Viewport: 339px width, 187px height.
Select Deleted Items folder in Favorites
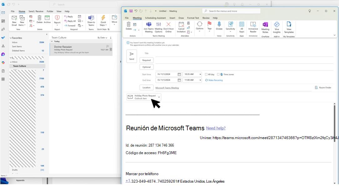point(18,51)
